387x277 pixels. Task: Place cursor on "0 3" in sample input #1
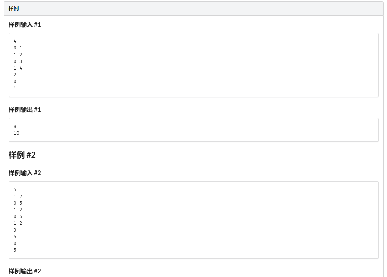tap(18, 61)
